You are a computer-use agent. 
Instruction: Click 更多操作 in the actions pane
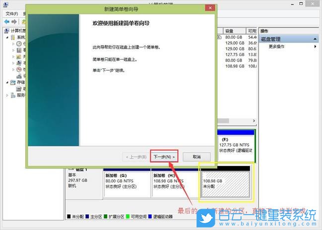click(x=276, y=47)
